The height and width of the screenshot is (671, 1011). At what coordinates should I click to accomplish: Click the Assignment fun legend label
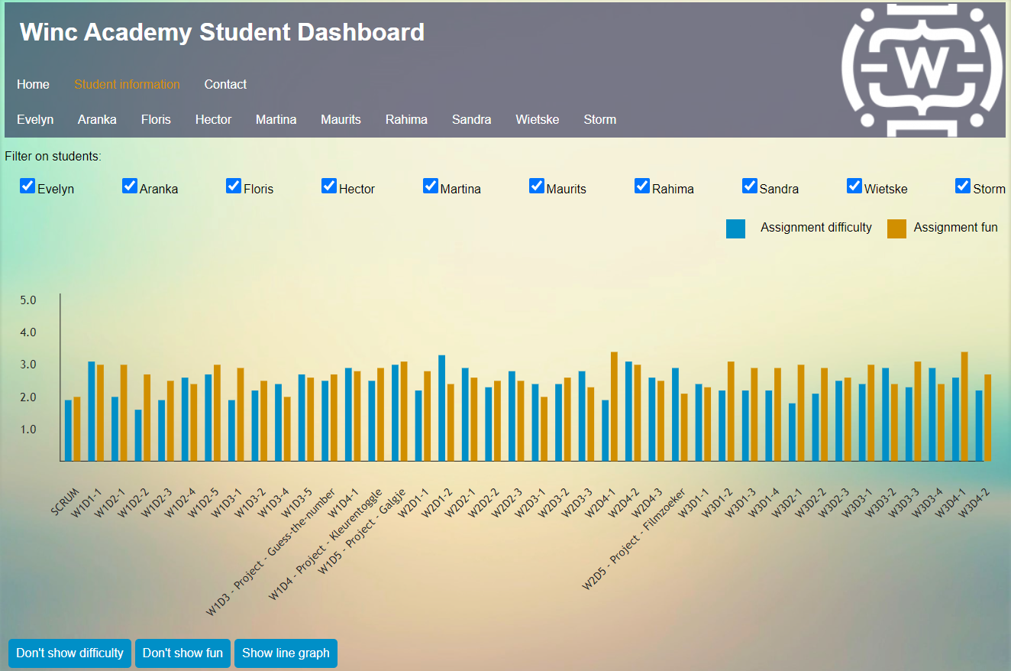pyautogui.click(x=955, y=227)
